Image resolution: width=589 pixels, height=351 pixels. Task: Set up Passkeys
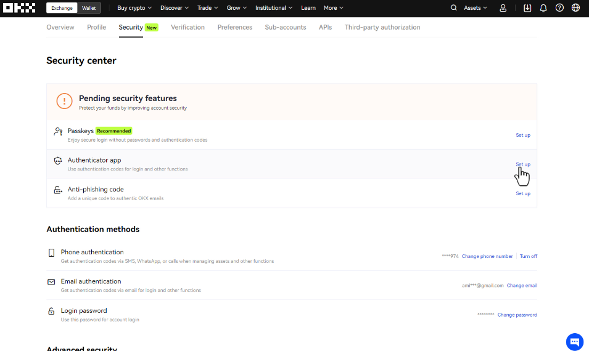523,135
